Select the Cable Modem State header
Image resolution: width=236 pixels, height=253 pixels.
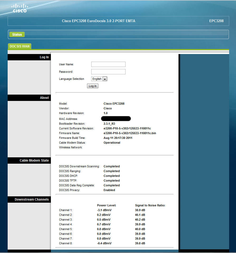tap(34, 160)
